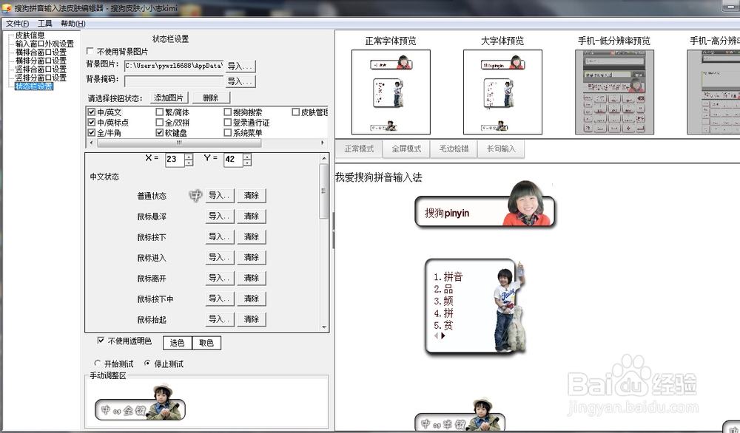Switch to 全屏模式 tab
Image resolution: width=740 pixels, height=433 pixels.
(406, 149)
